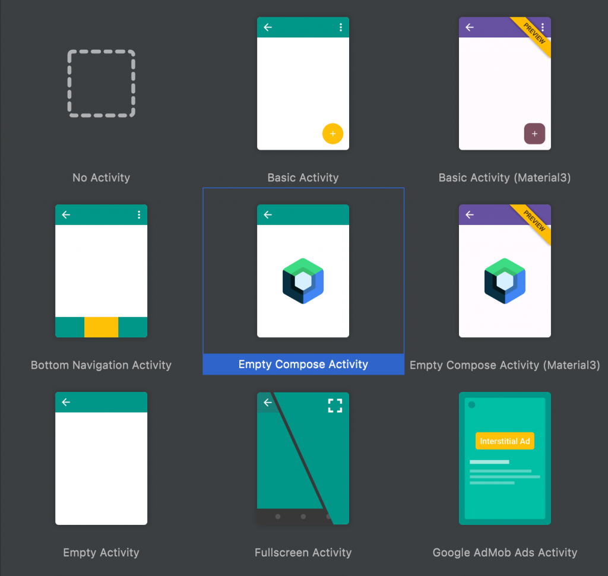Click the No Activity text label
Viewport: 608px width, 576px height.
pyautogui.click(x=101, y=178)
